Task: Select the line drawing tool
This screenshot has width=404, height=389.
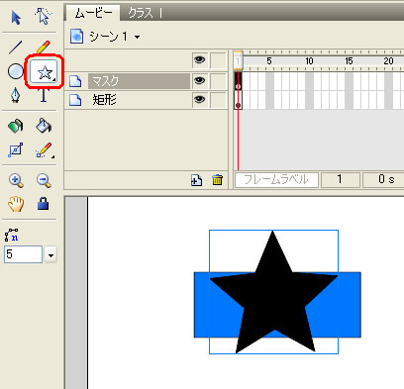Action: click(x=16, y=48)
